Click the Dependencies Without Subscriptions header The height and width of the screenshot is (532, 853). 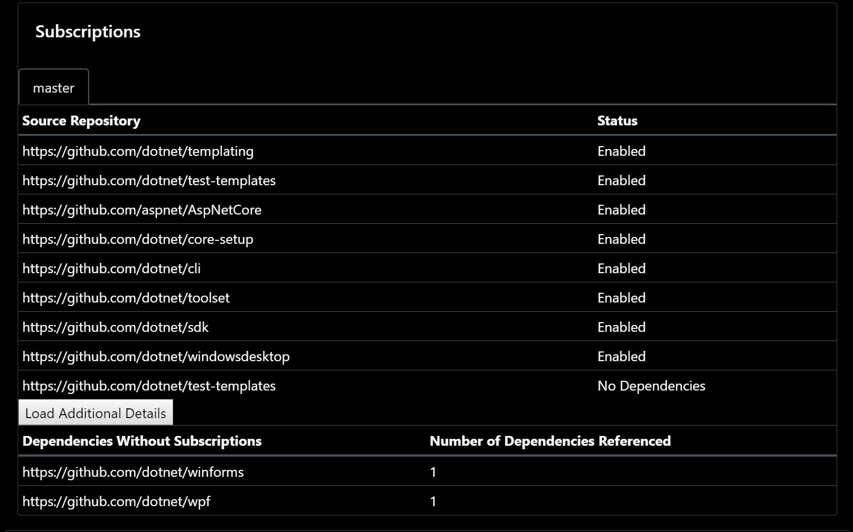142,441
